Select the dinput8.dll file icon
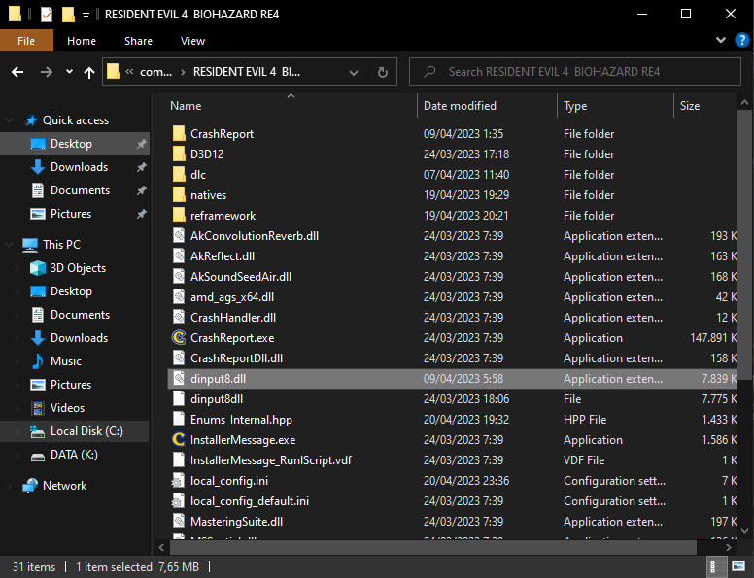Image resolution: width=754 pixels, height=578 pixels. point(179,379)
